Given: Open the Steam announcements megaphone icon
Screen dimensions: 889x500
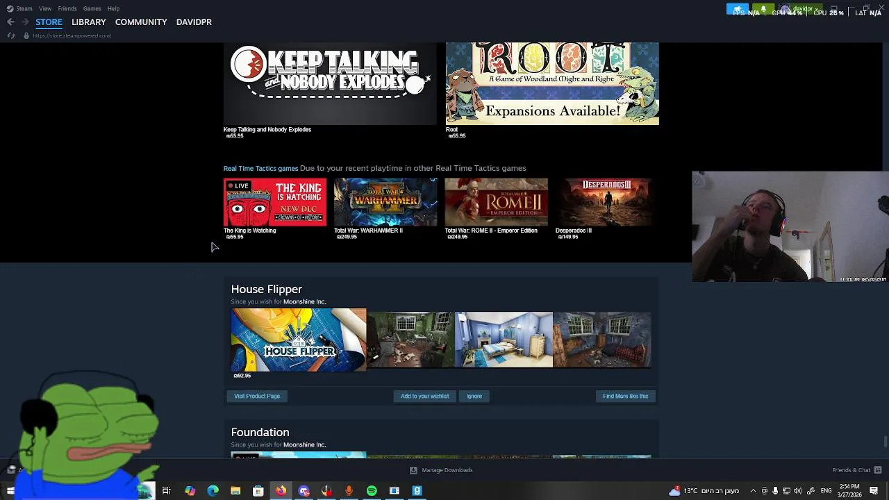Looking at the screenshot, I should tap(738, 9).
